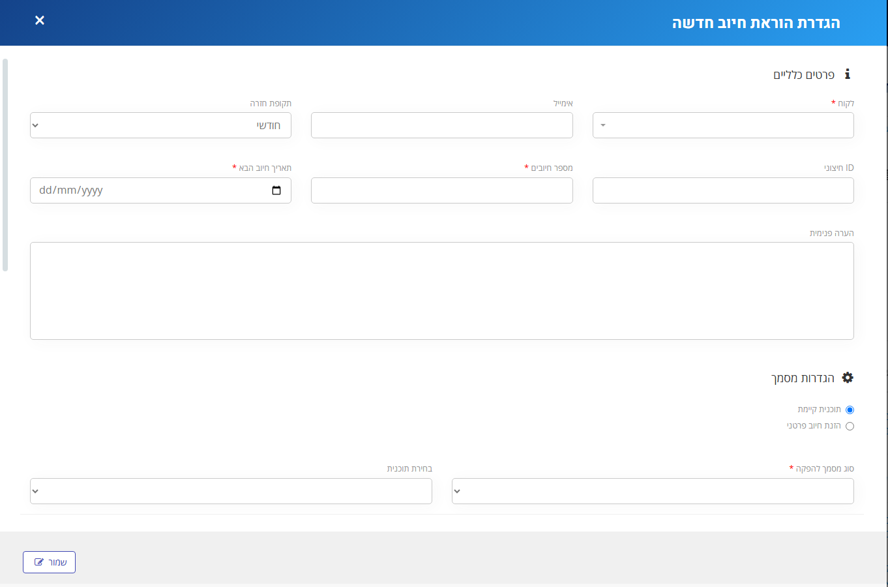Click the מספר חיובים input field
Viewport: 888px width, 587px height.
tap(442, 190)
